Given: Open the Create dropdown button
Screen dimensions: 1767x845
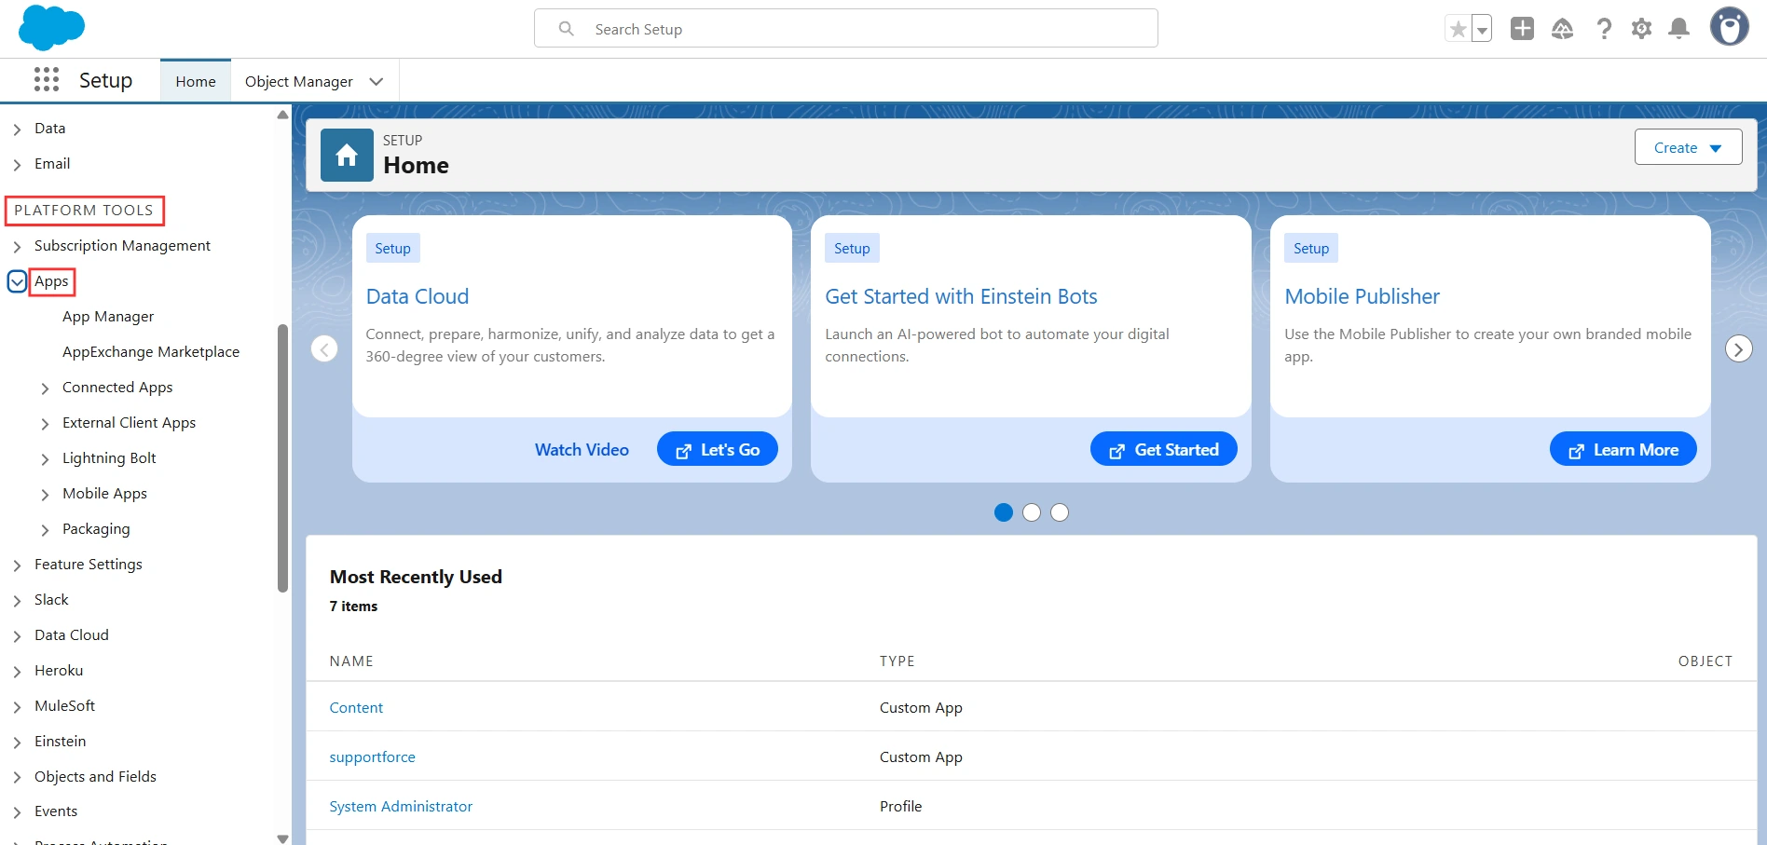Looking at the screenshot, I should [x=1688, y=147].
